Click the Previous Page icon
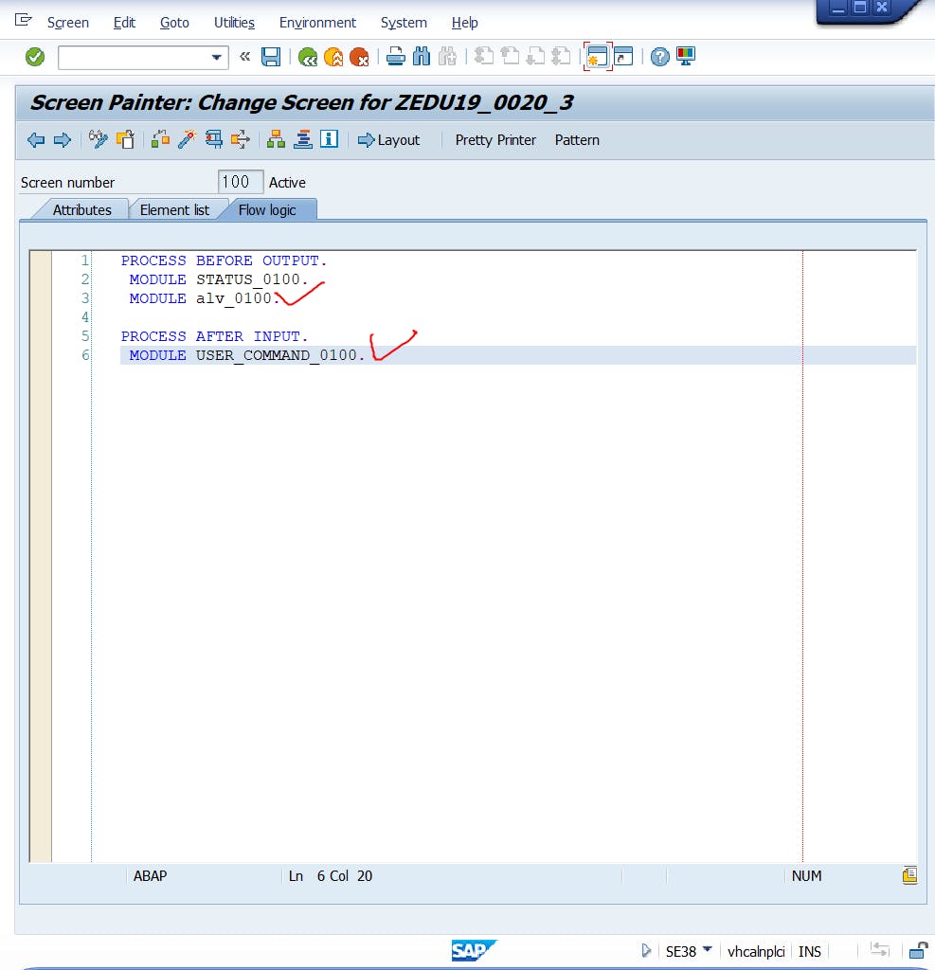The width and height of the screenshot is (935, 970). click(x=510, y=57)
